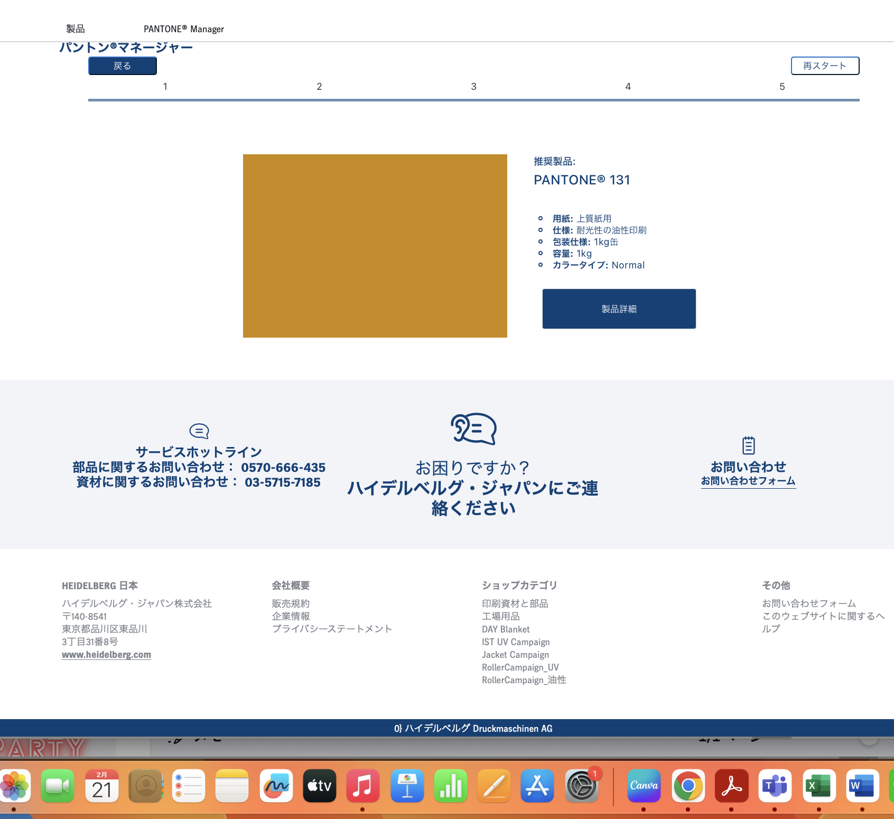The width and height of the screenshot is (894, 819).
Task: Launch FaceTime from the dock
Action: tap(58, 786)
